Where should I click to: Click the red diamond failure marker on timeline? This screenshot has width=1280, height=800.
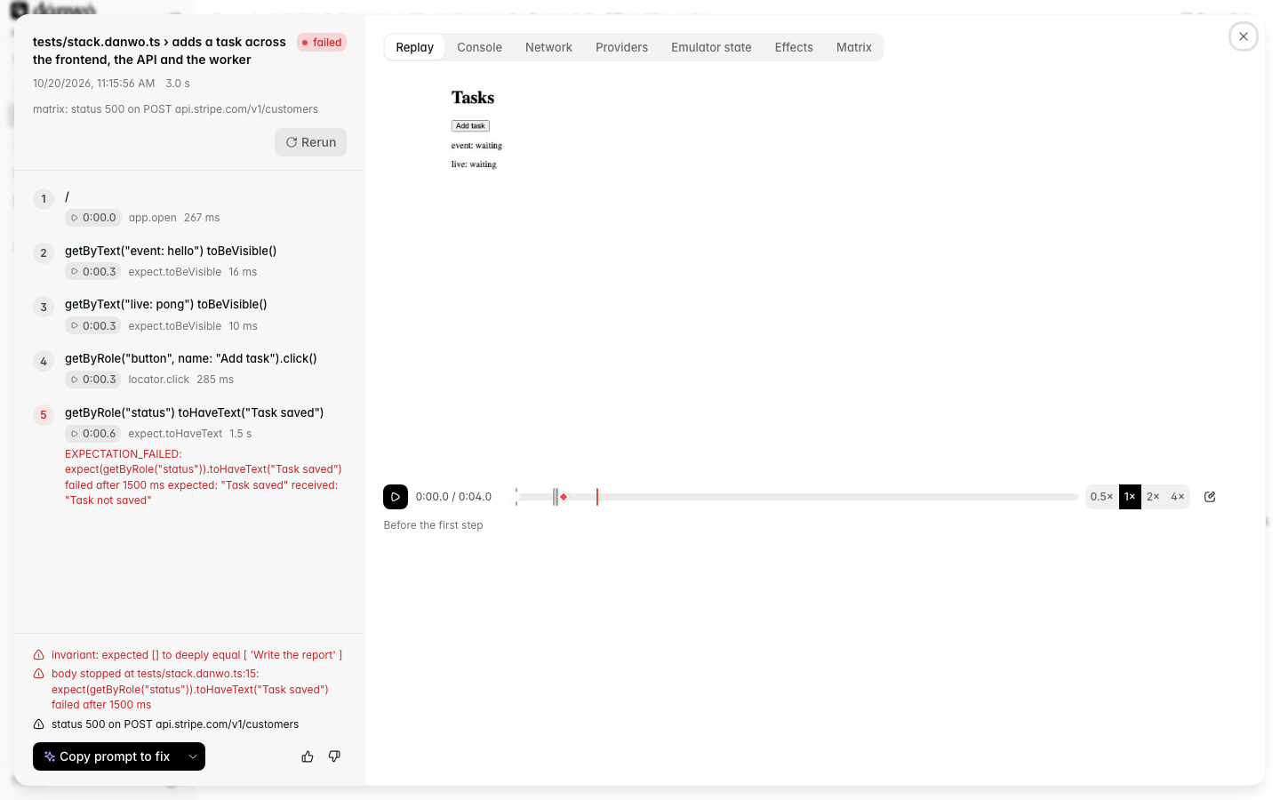564,497
